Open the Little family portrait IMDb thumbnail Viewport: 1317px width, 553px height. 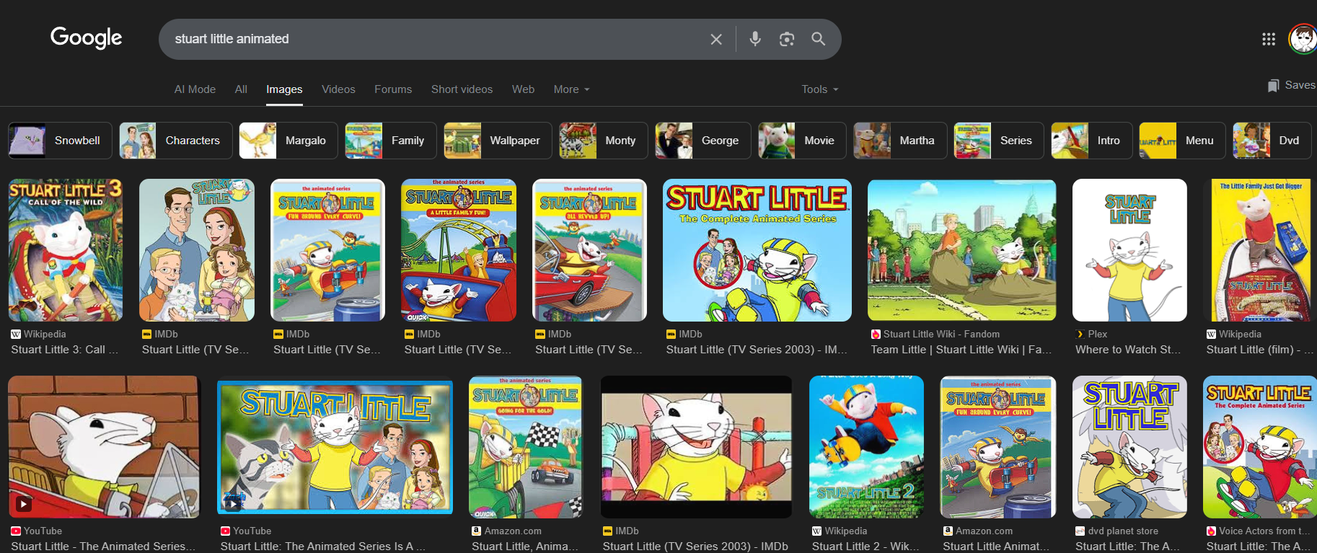click(x=197, y=250)
